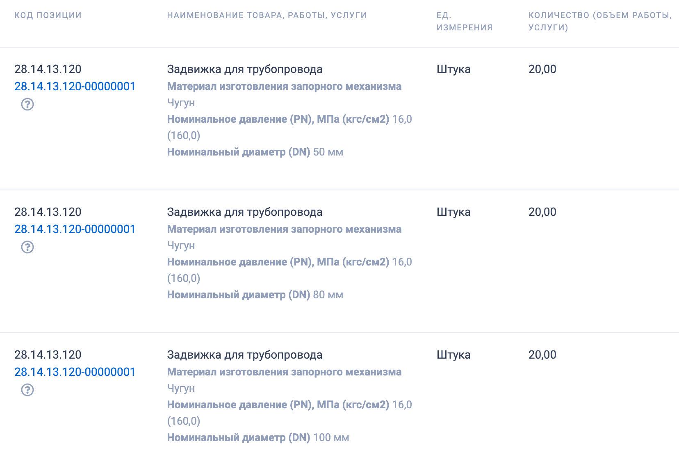This screenshot has height=453, width=679.
Task: Click quantity 20,00 in the DN 80 мм row
Action: [542, 212]
